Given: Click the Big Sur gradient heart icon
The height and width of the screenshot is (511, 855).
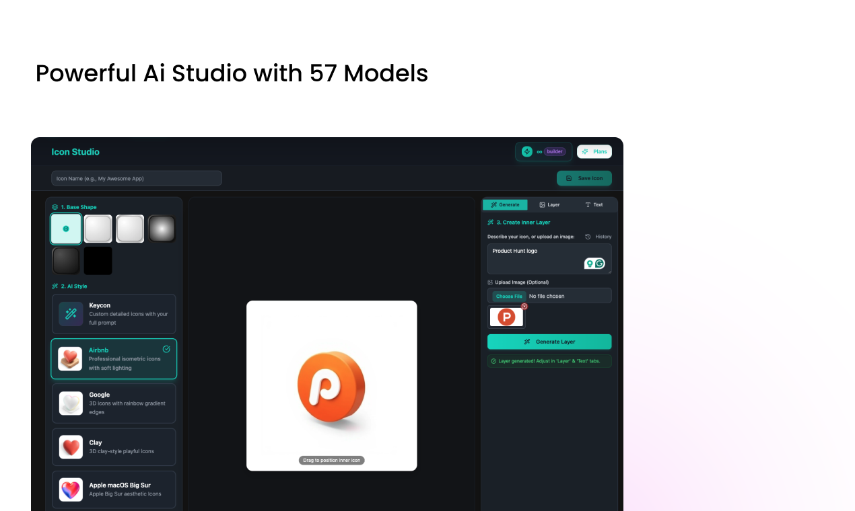Looking at the screenshot, I should (71, 489).
